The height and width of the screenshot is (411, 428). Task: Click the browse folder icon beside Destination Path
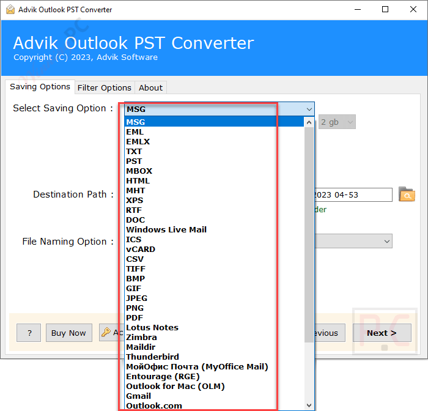(407, 194)
